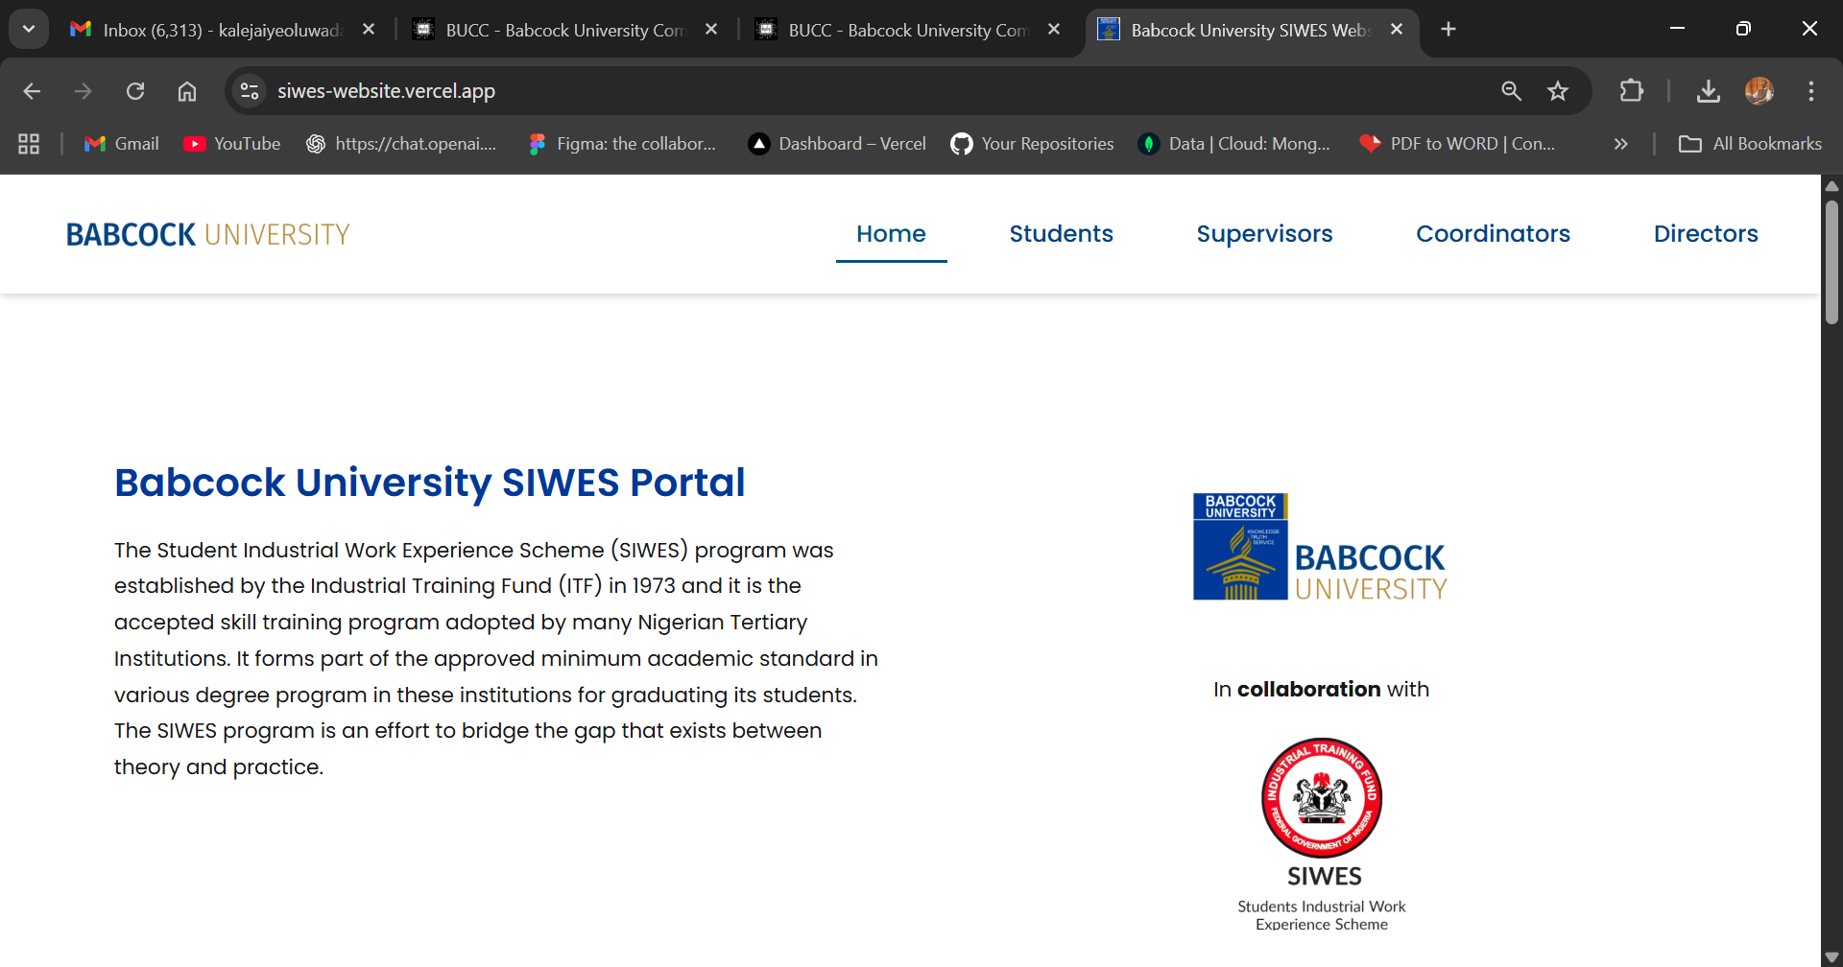Open the downloads panel

click(x=1709, y=91)
